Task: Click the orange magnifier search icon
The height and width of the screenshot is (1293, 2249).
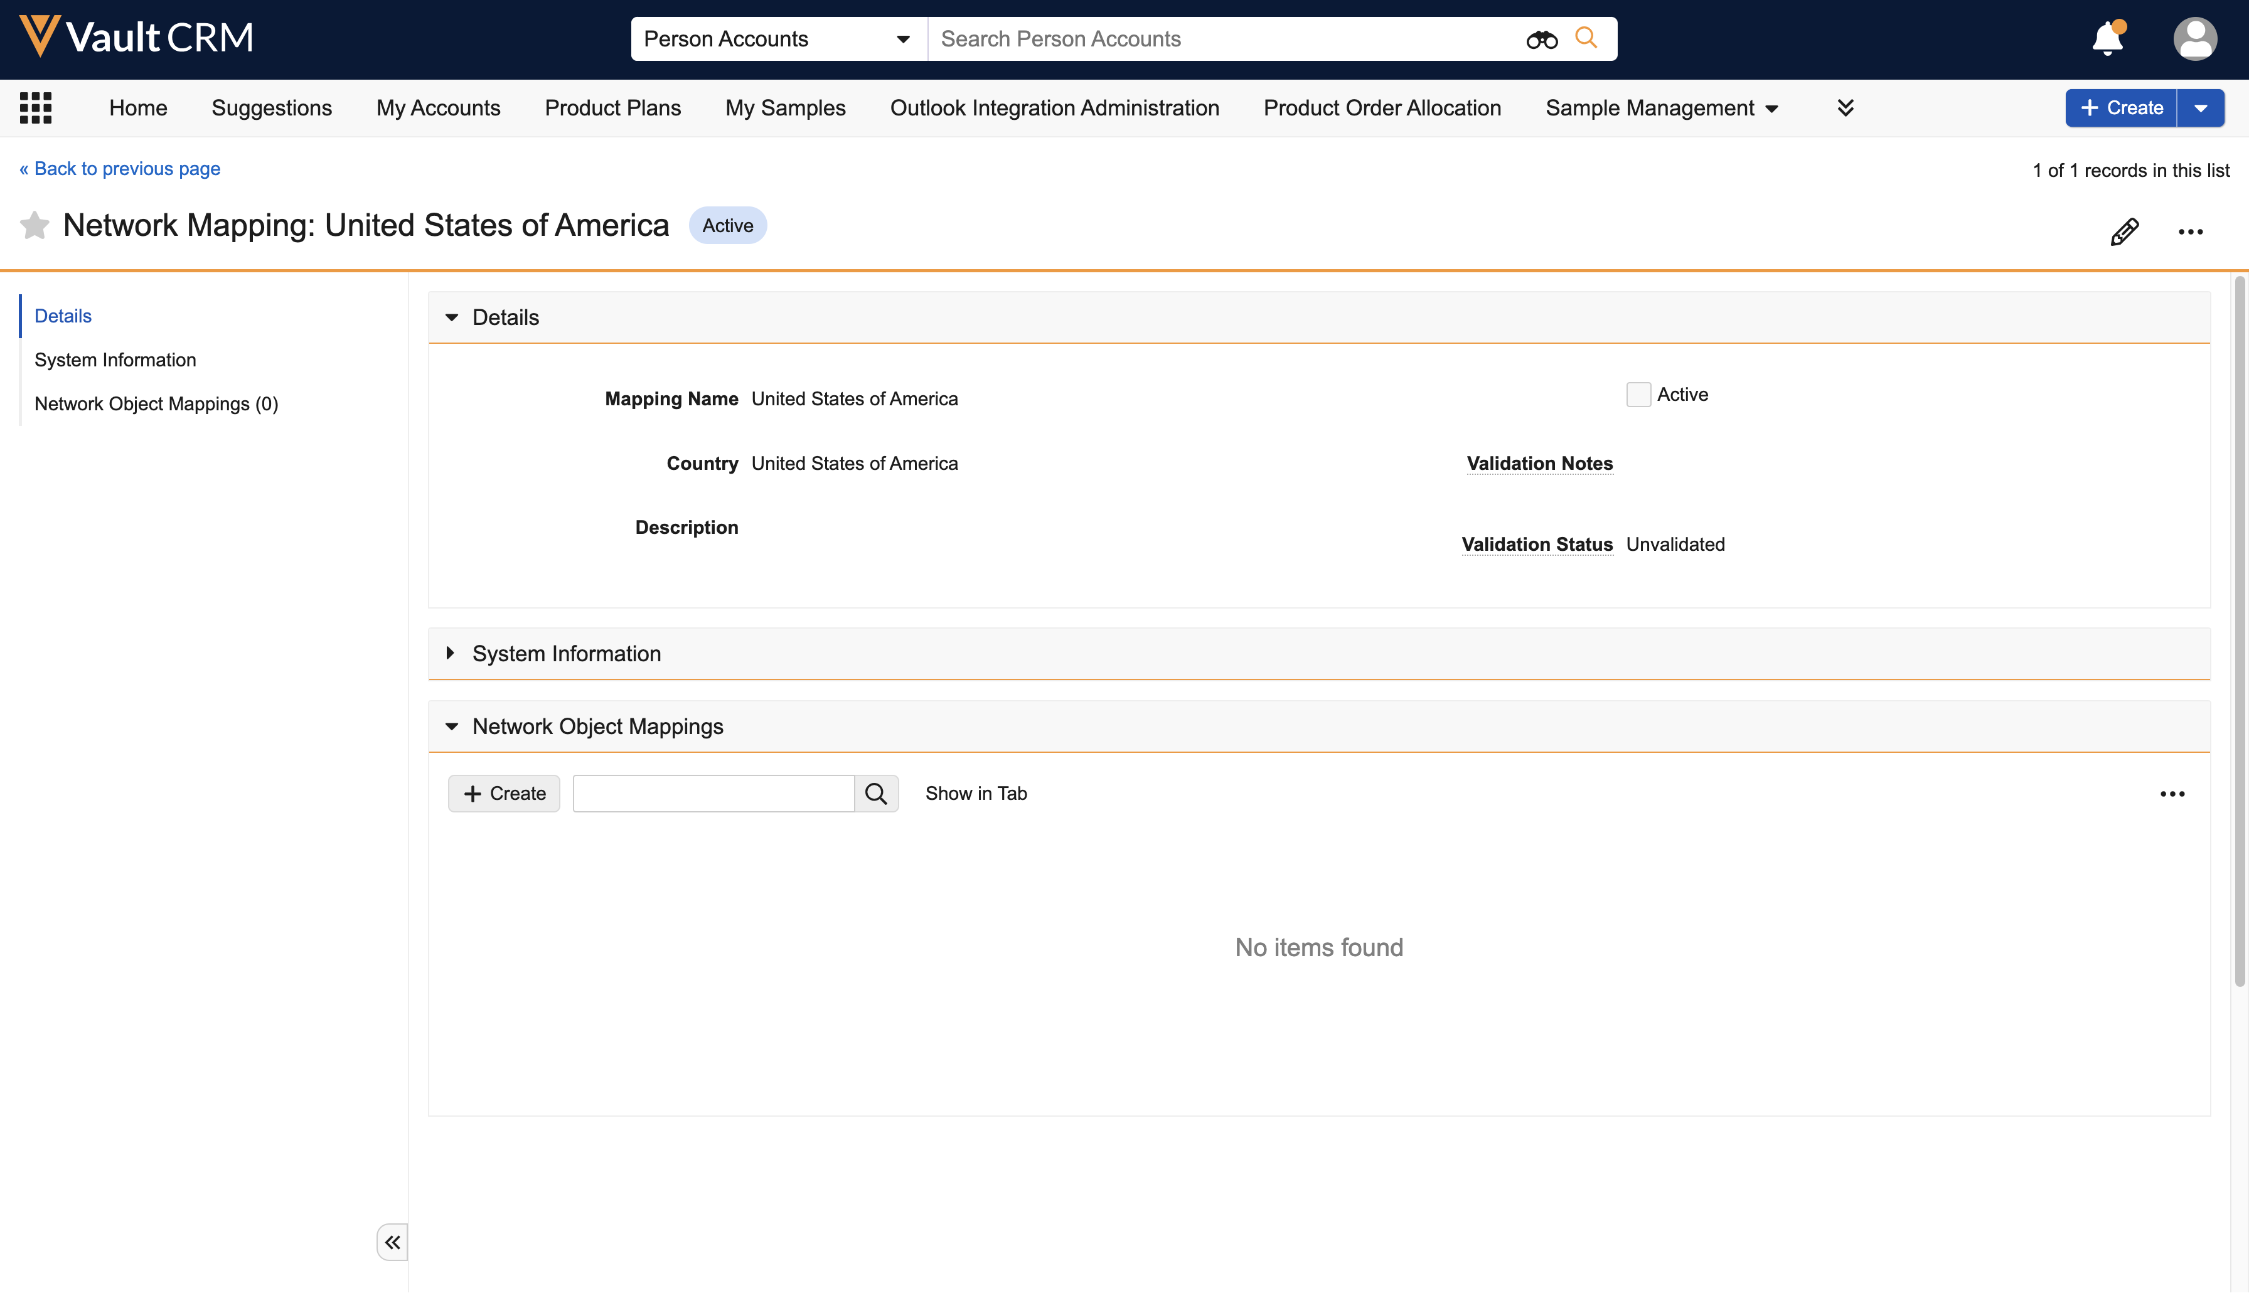Action: point(1586,38)
